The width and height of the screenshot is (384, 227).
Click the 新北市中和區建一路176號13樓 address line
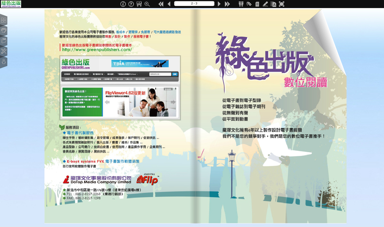pos(102,190)
